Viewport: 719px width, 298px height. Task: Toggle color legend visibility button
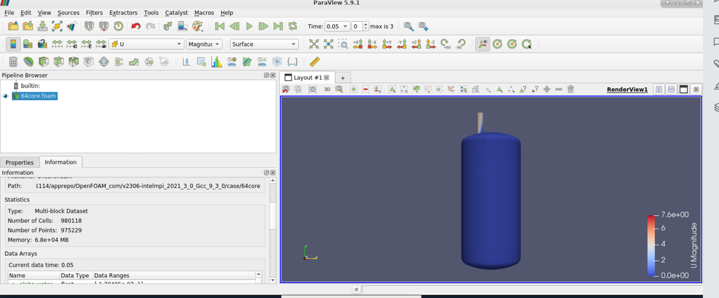pos(13,44)
